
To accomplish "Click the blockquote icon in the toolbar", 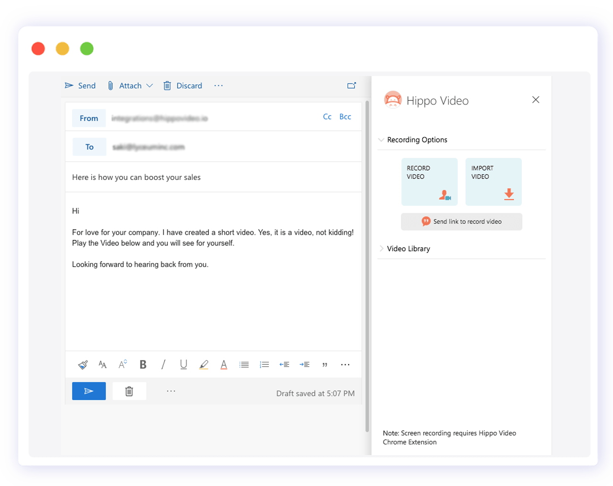I will [x=325, y=364].
